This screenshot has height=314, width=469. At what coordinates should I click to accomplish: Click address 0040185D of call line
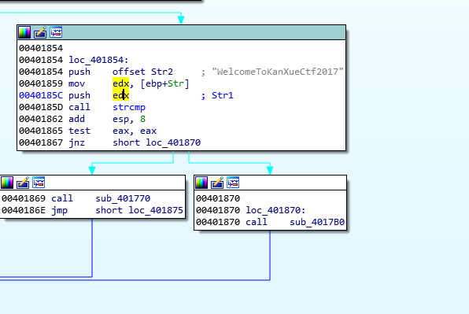tap(41, 107)
